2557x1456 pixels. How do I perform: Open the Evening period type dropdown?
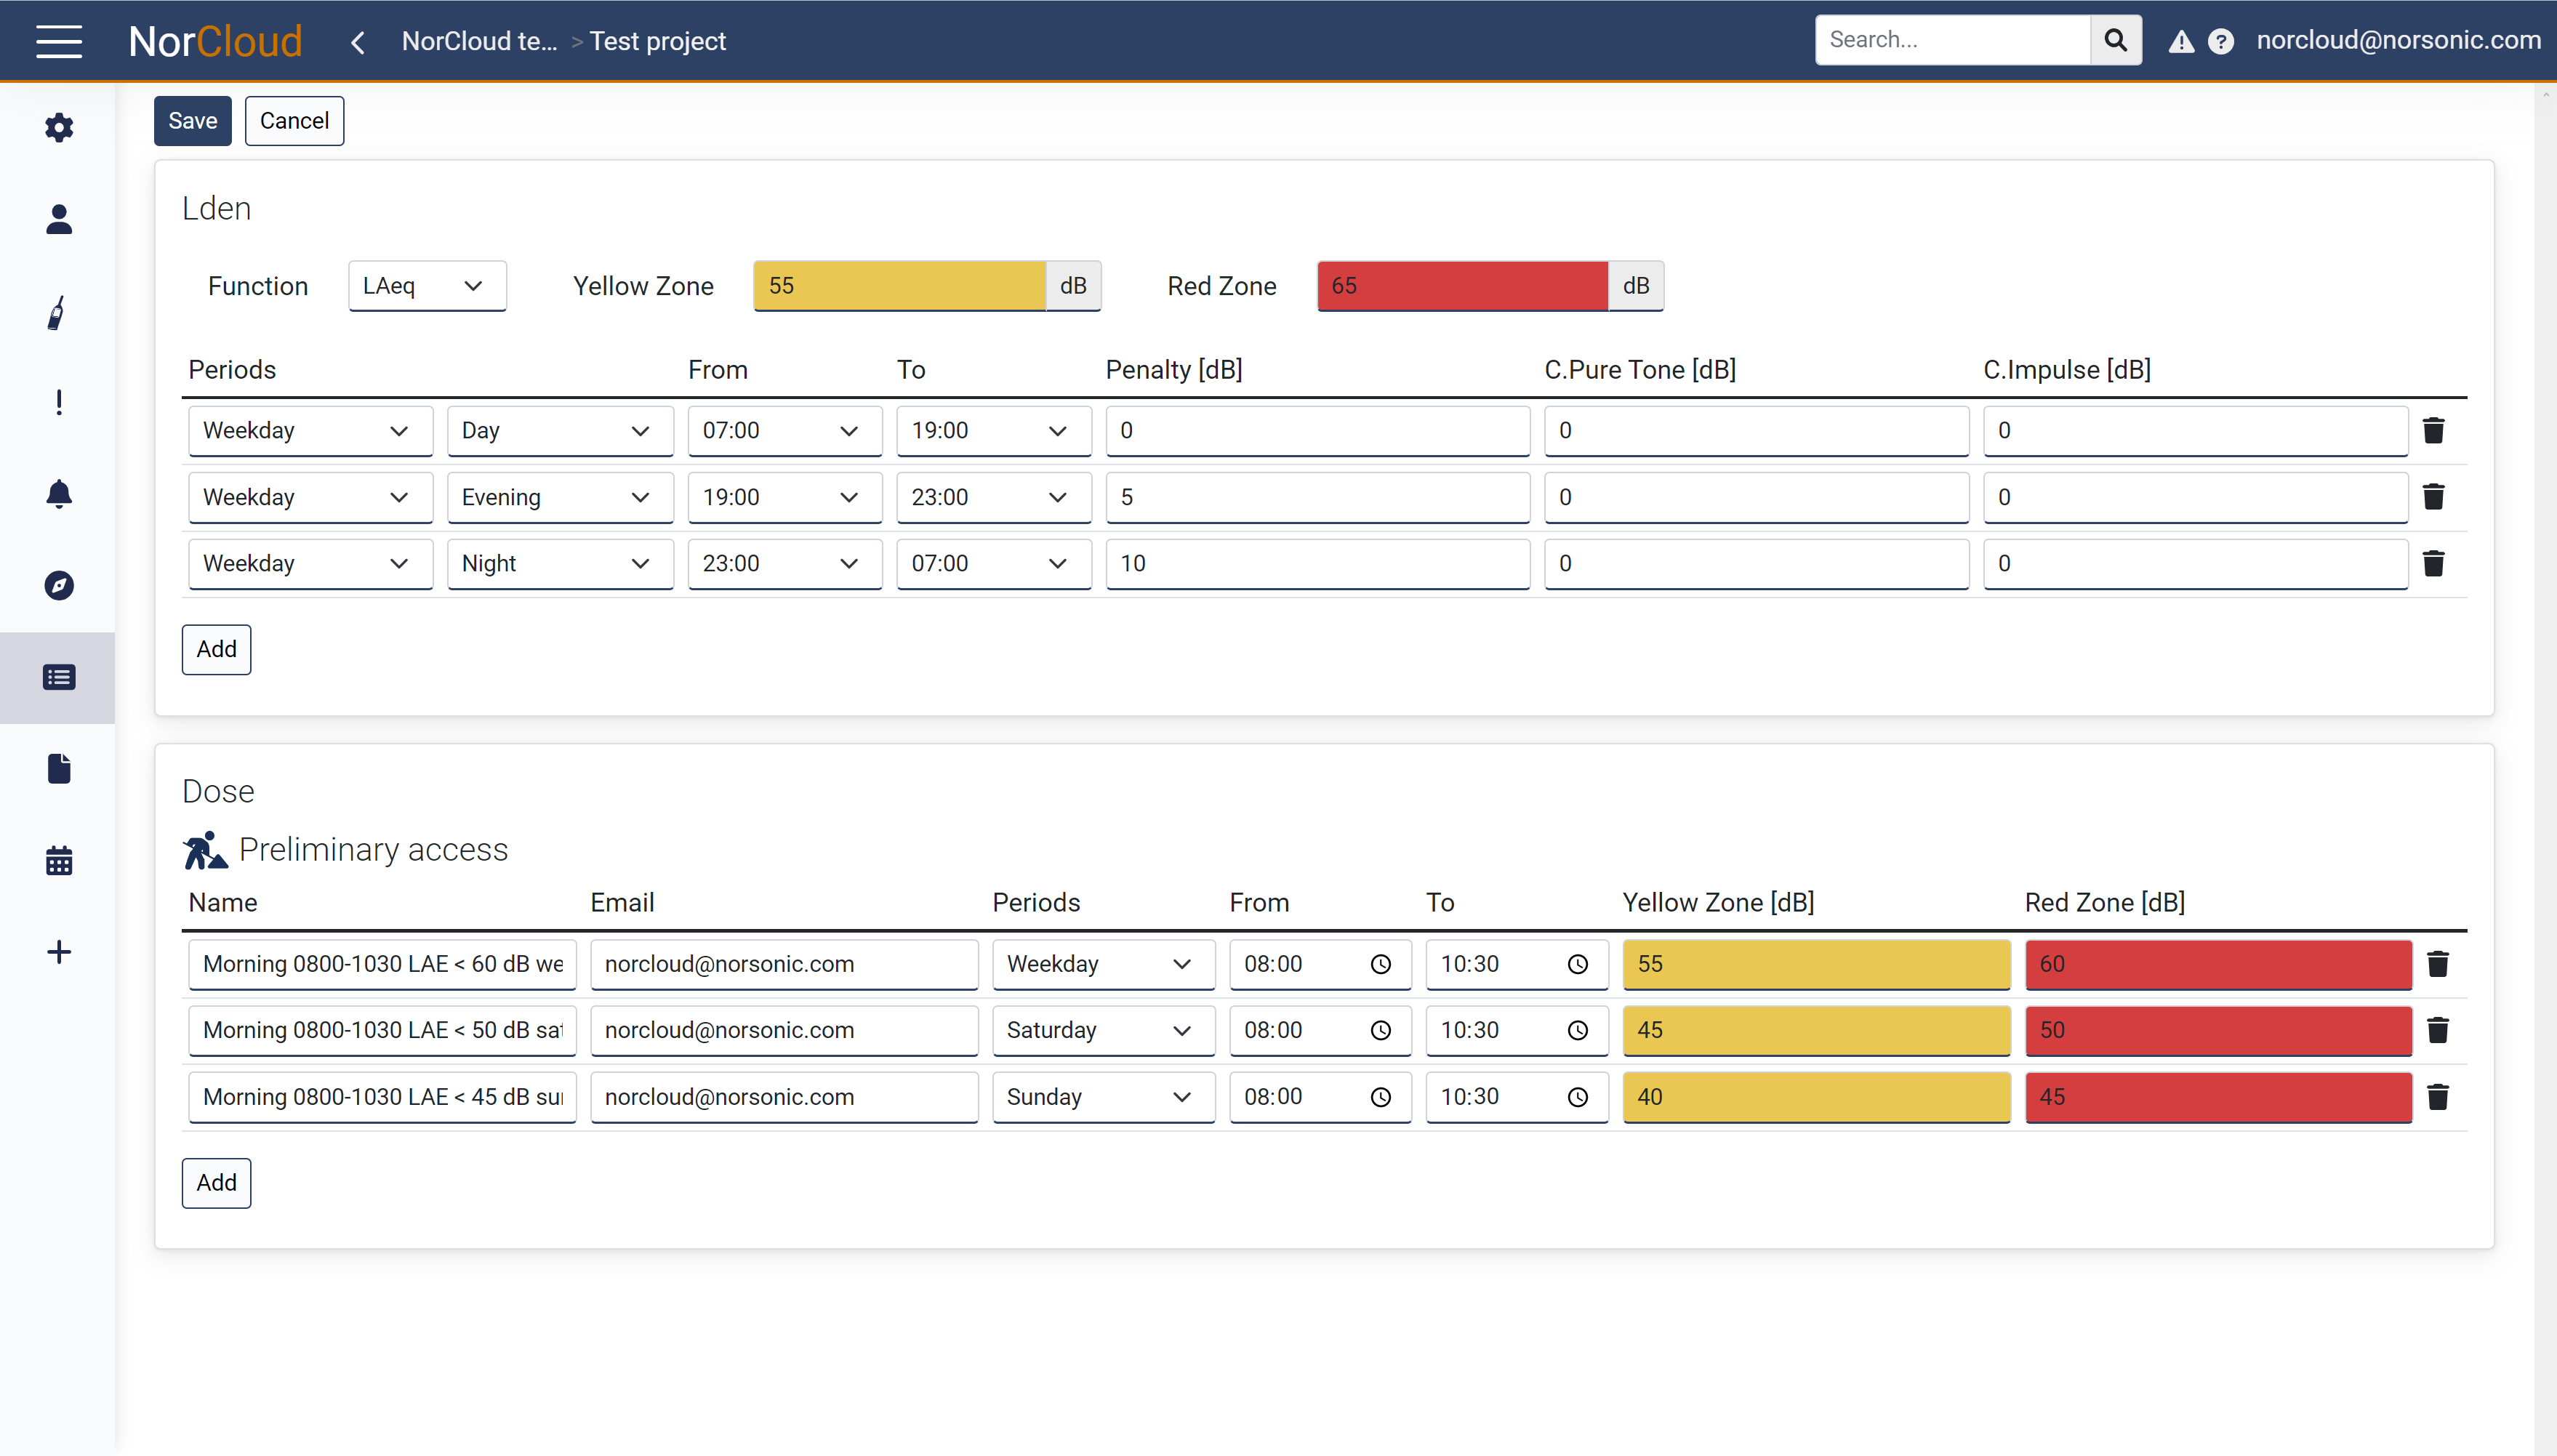560,497
